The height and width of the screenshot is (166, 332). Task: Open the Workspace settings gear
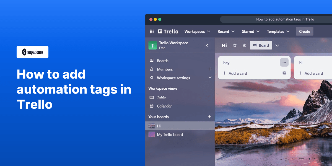pyautogui.click(x=151, y=78)
